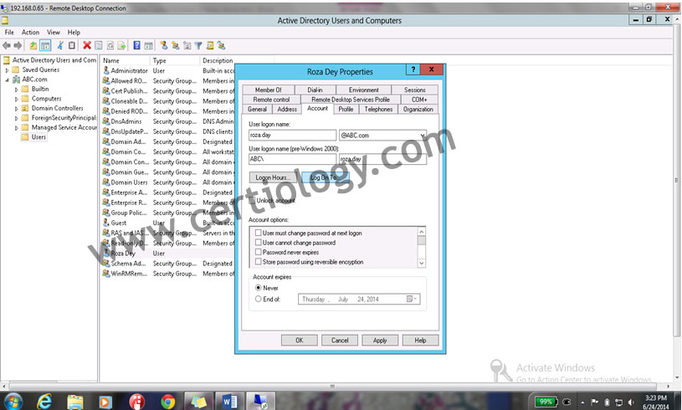
Task: Click the Forward arrow in the toolbar
Action: click(x=18, y=45)
